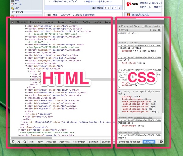The width and height of the screenshot is (183, 156).
Task: Expand the padding shorthand triangle
Action: pyautogui.click(x=134, y=51)
